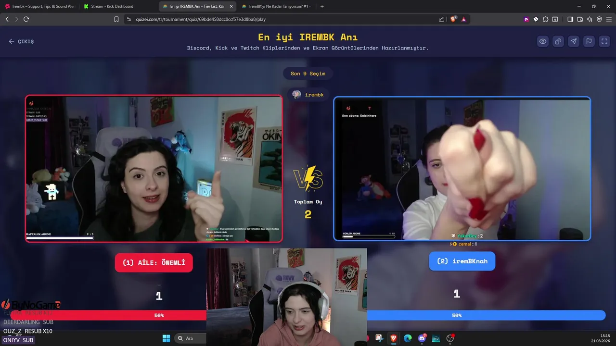Toggle the eye visibility icon in quiz header
Screen dimensions: 616x346
pos(543,41)
